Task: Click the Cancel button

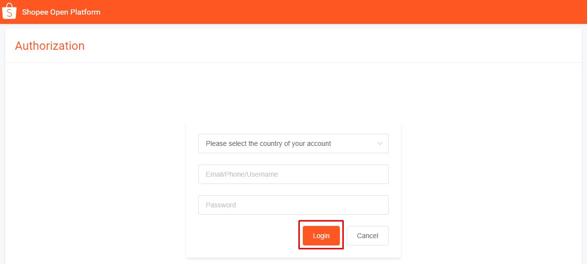Action: (x=367, y=236)
